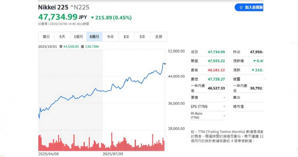Click the 2025/07/09 date axis label
This screenshot has width=298, height=157.
(113, 154)
